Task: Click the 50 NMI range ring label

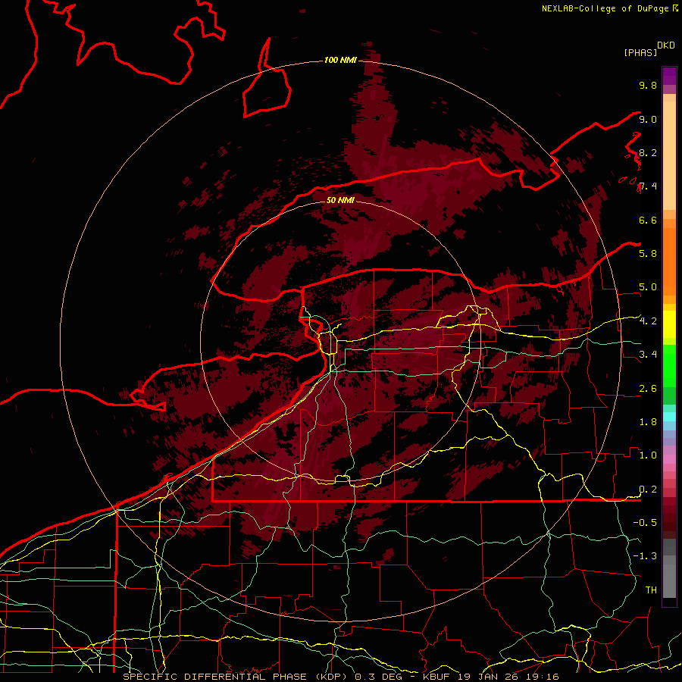Action: click(340, 200)
